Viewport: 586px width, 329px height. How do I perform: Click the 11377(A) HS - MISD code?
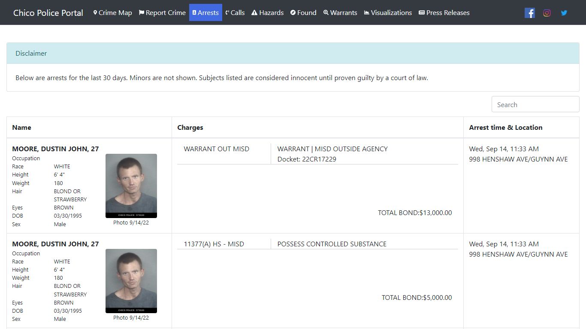click(x=214, y=244)
